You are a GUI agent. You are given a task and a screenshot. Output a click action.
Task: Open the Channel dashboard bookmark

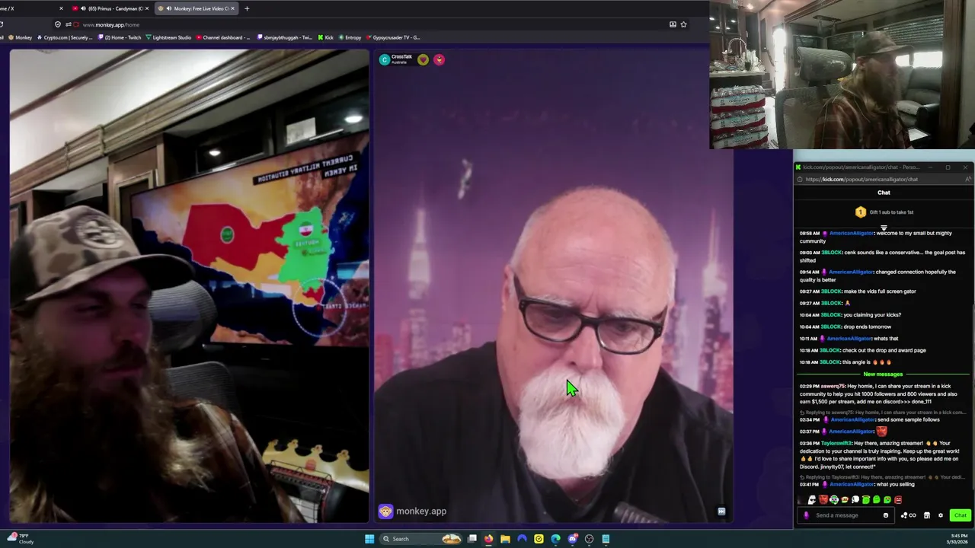[222, 37]
